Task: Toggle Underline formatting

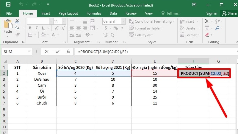Action: [43, 28]
